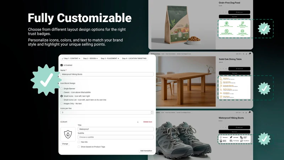Enable the Has link checkbox
The width and height of the screenshot is (284, 160).
click(x=79, y=142)
